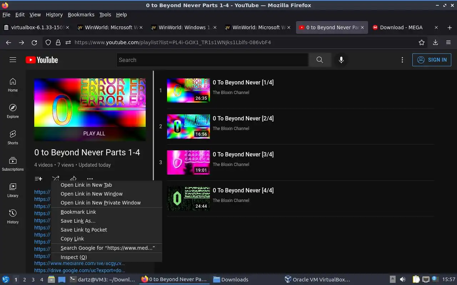Click PLAY ALL on playlist cover
The image size is (457, 285).
(94, 134)
